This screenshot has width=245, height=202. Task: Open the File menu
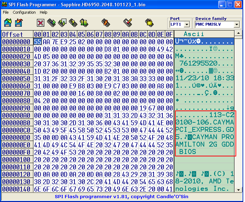(x=6, y=12)
